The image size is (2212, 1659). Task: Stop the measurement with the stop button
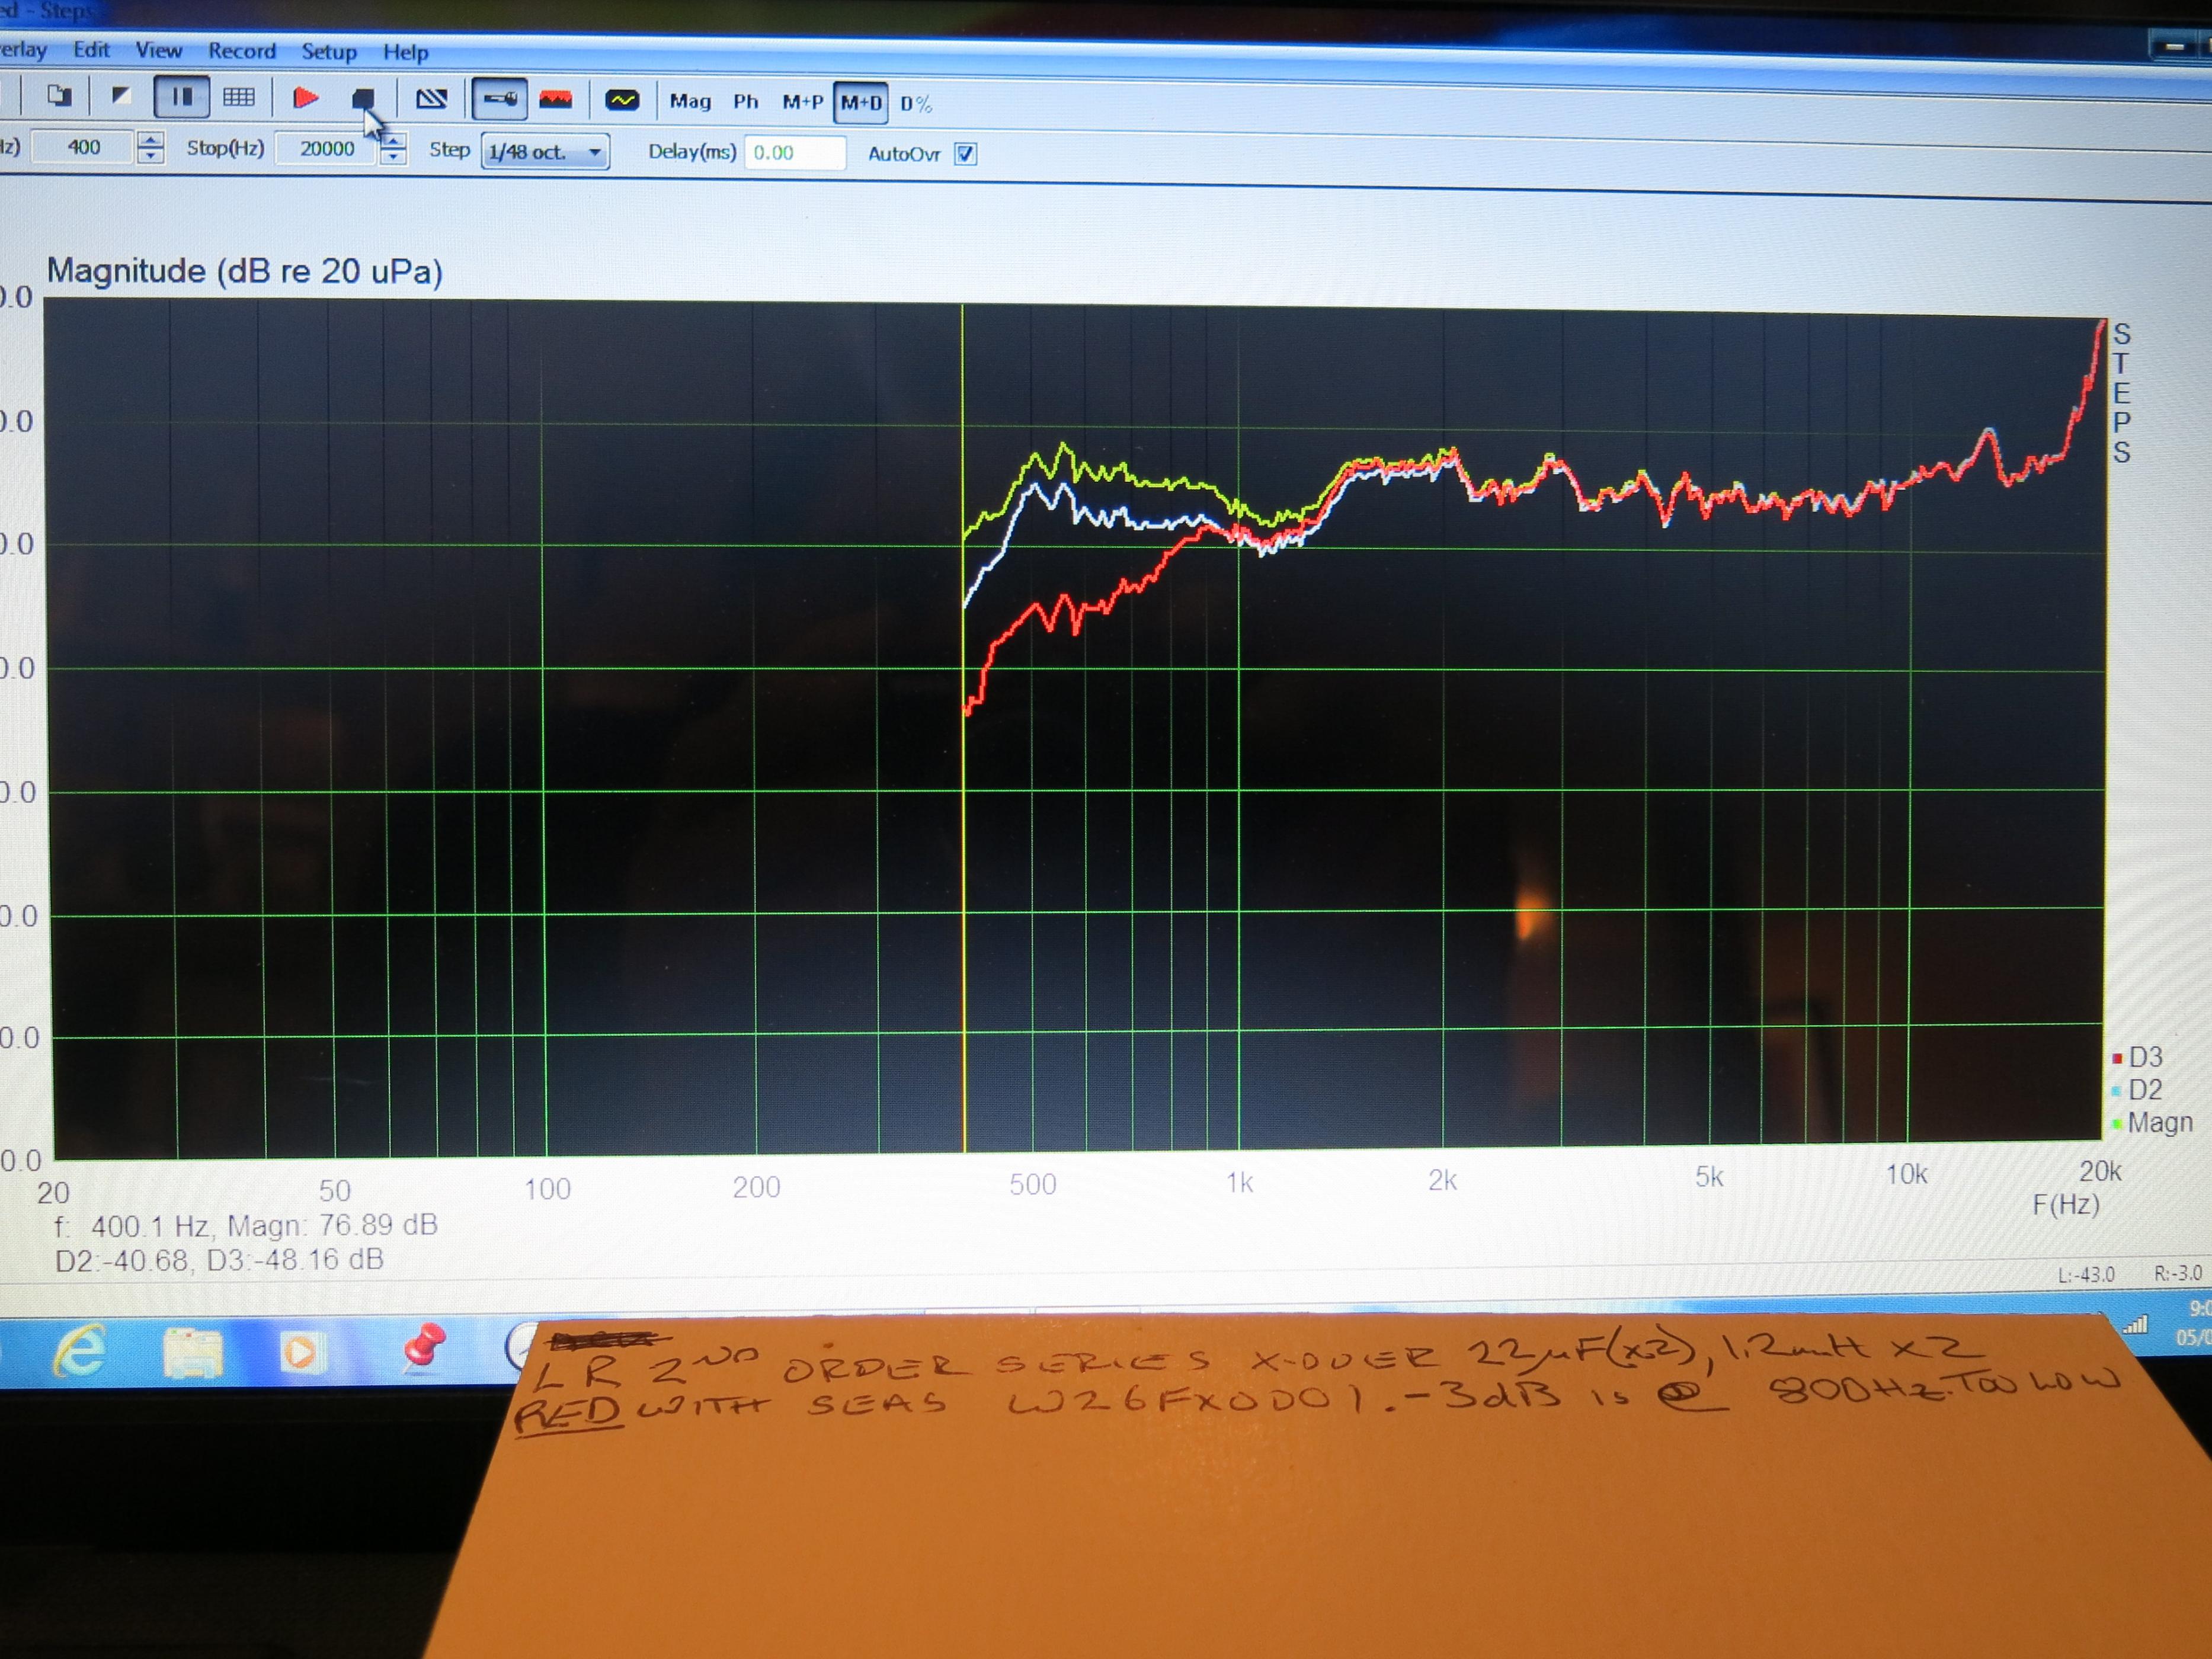[363, 98]
